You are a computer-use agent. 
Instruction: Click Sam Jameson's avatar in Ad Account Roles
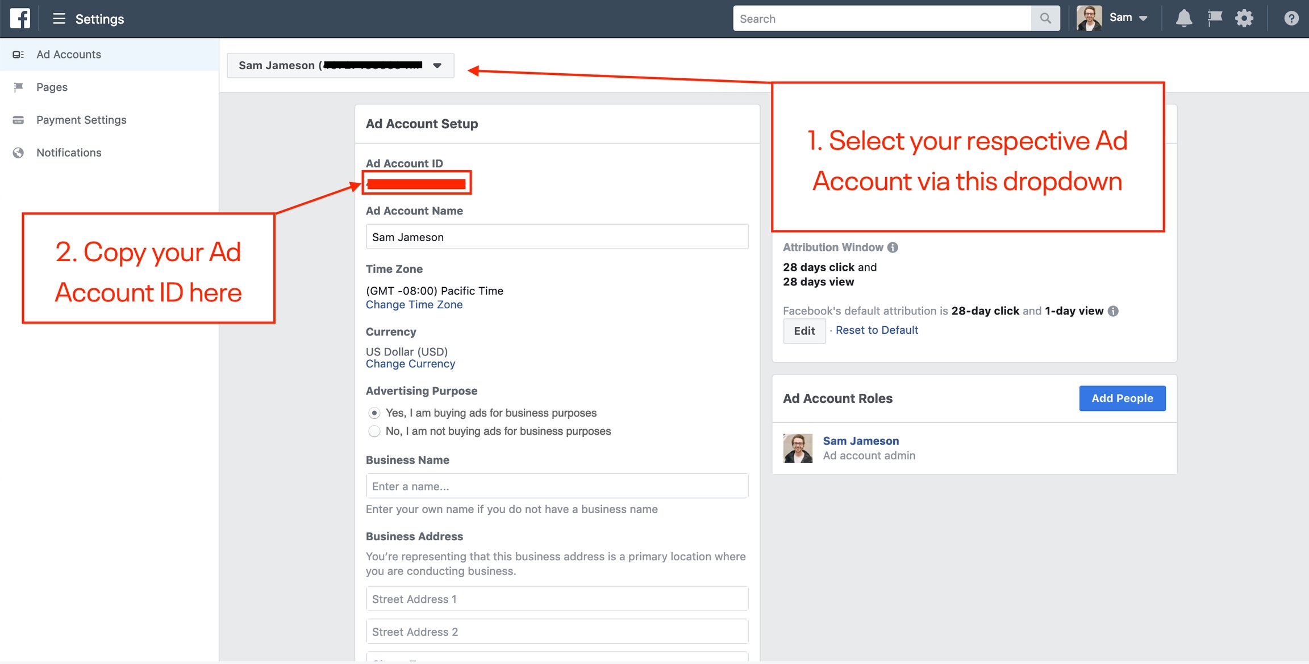click(x=798, y=448)
